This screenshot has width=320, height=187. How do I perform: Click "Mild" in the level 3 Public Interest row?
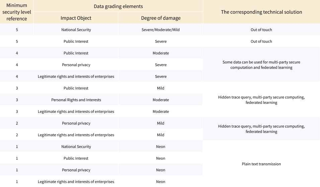pyautogui.click(x=161, y=88)
